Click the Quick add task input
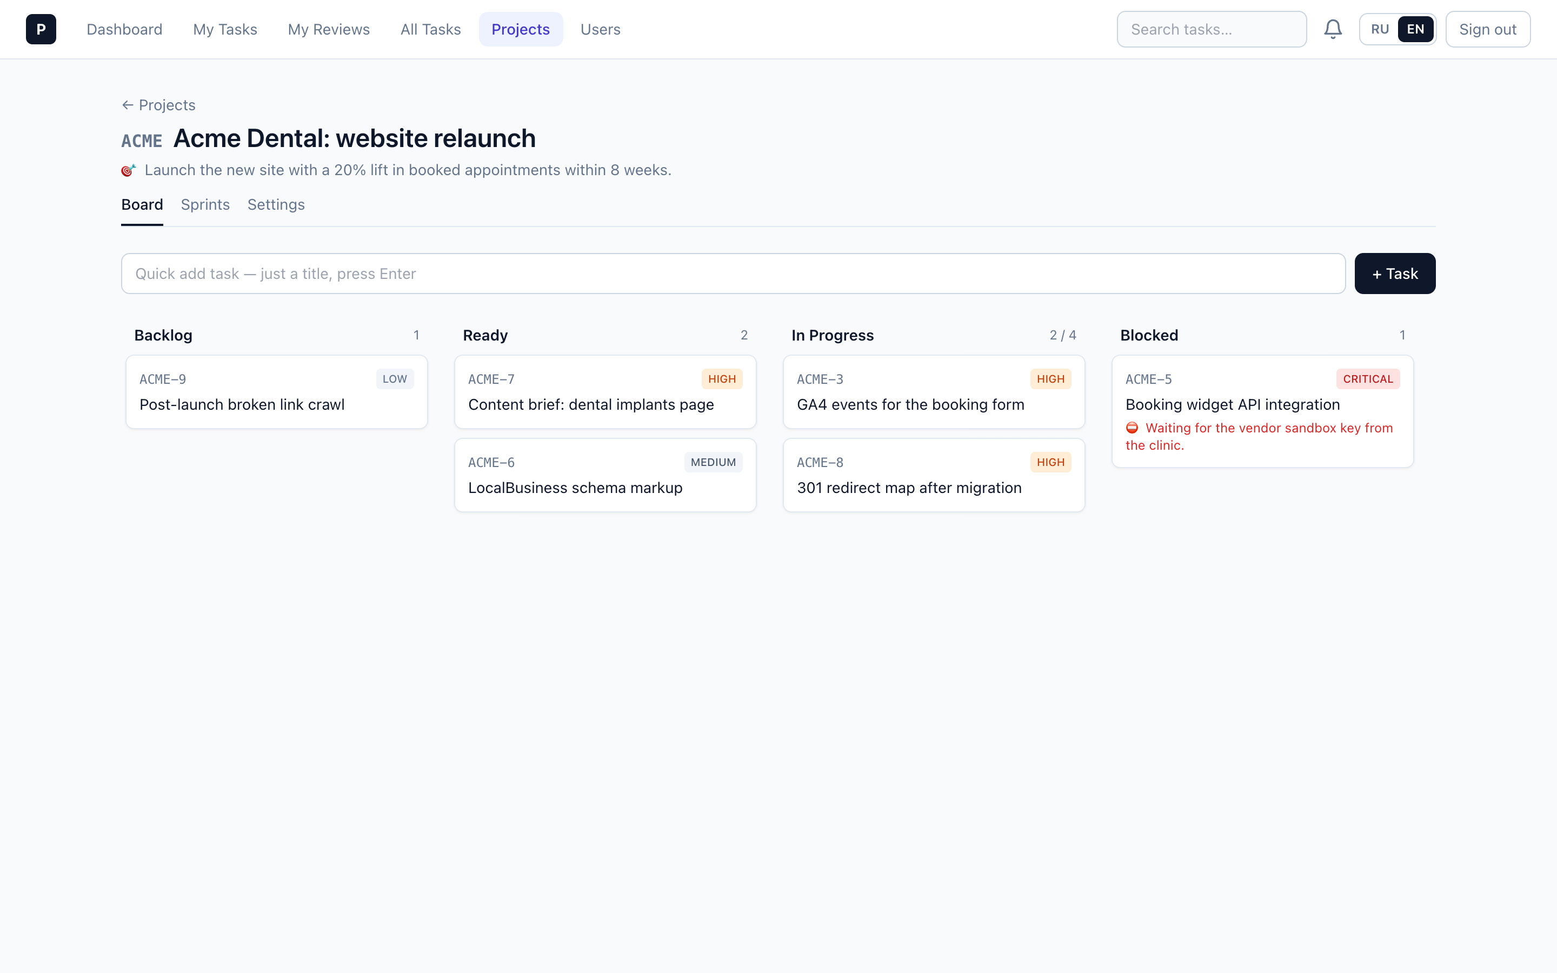 click(733, 274)
